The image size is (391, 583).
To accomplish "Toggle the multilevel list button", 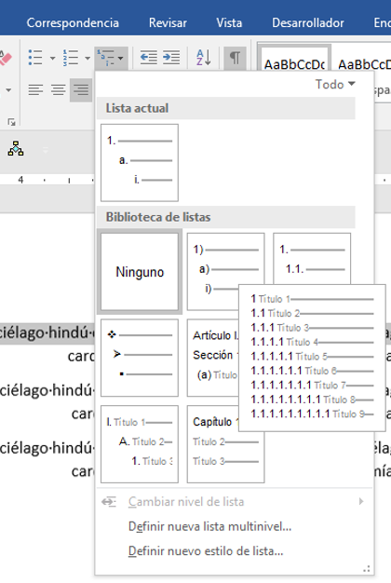I will pos(111,58).
